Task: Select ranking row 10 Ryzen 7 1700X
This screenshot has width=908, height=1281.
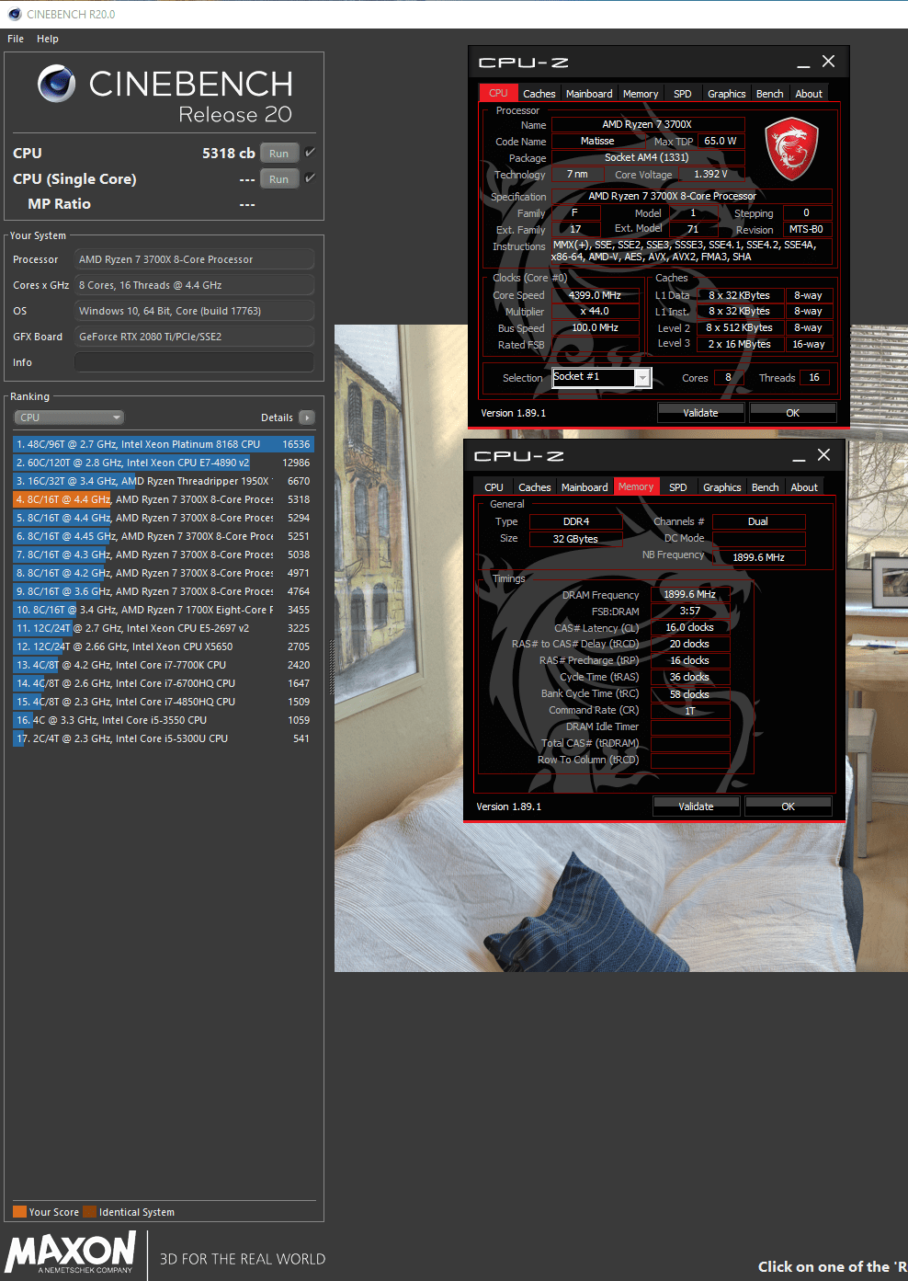Action: click(164, 610)
